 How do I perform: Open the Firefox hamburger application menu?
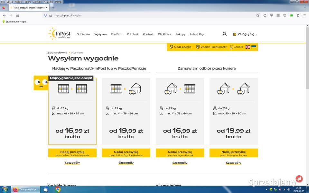pyautogui.click(x=304, y=15)
